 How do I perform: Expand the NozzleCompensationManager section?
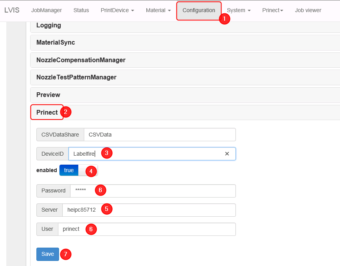click(81, 60)
